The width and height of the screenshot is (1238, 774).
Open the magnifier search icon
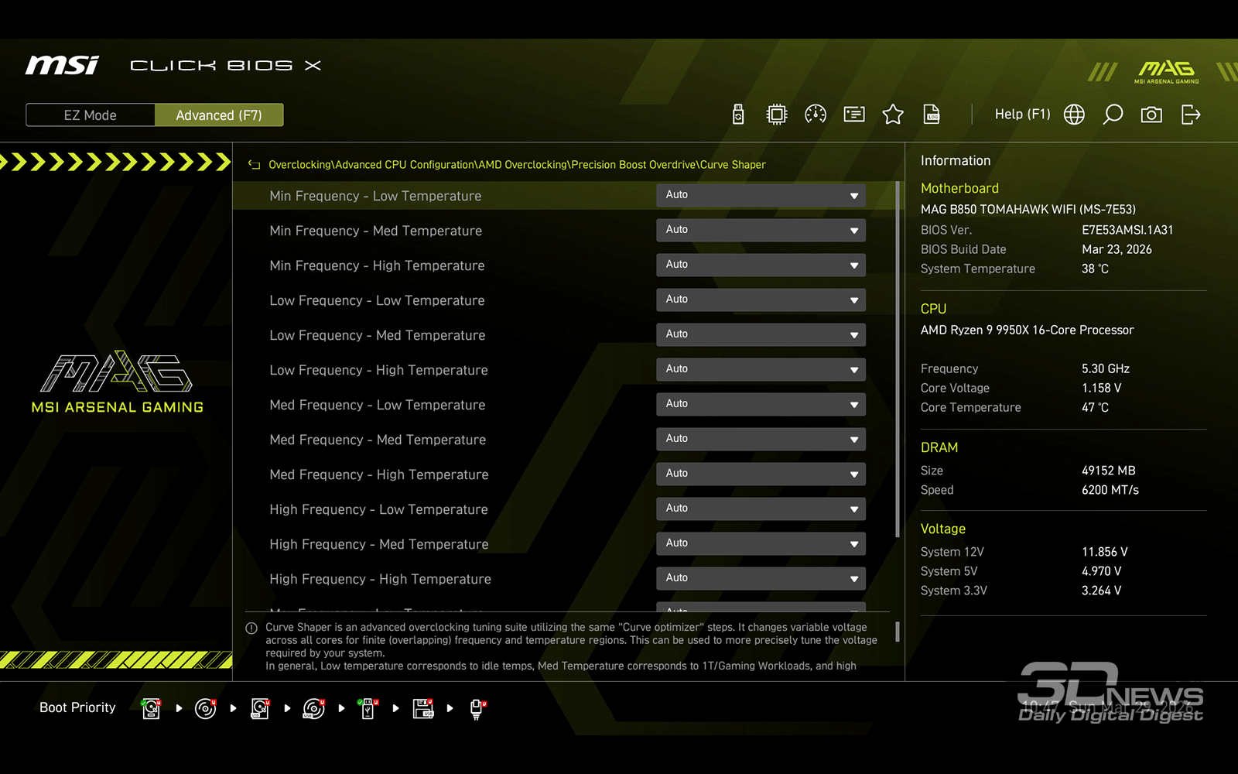click(x=1113, y=115)
